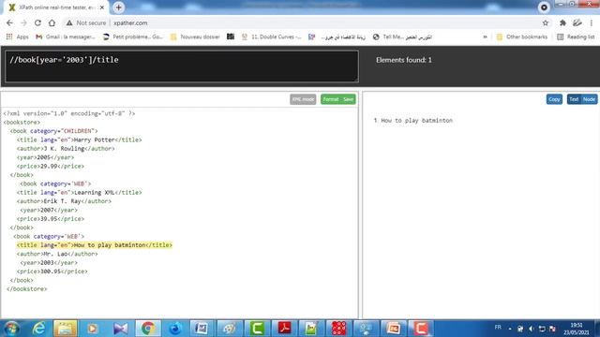Click the green Save button
The image size is (600, 337).
pyautogui.click(x=348, y=99)
